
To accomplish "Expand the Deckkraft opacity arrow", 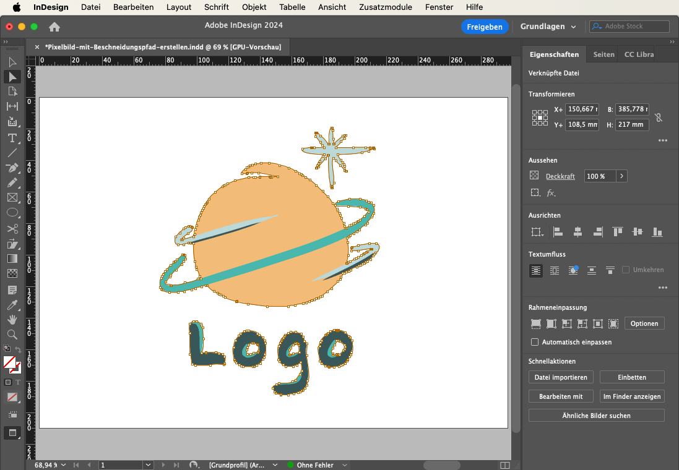I will pos(621,176).
